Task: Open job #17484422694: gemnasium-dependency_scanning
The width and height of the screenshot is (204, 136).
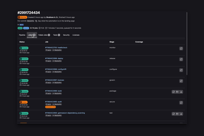Action: [65, 113]
